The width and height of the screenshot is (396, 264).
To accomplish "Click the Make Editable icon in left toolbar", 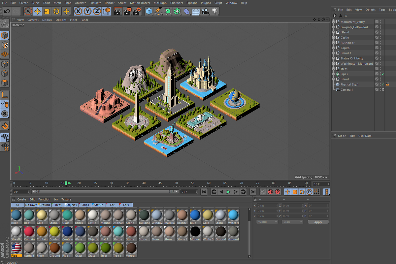I will tap(5, 24).
